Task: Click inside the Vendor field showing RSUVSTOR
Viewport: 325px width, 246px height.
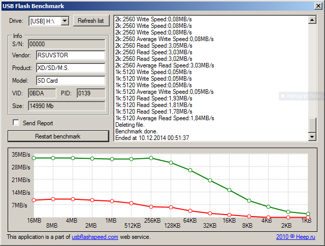Action: (x=70, y=55)
